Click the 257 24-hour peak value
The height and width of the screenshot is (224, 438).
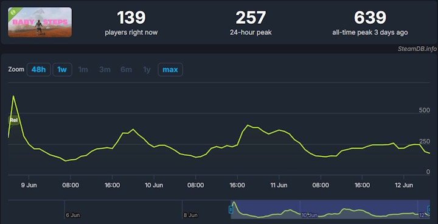click(x=251, y=18)
